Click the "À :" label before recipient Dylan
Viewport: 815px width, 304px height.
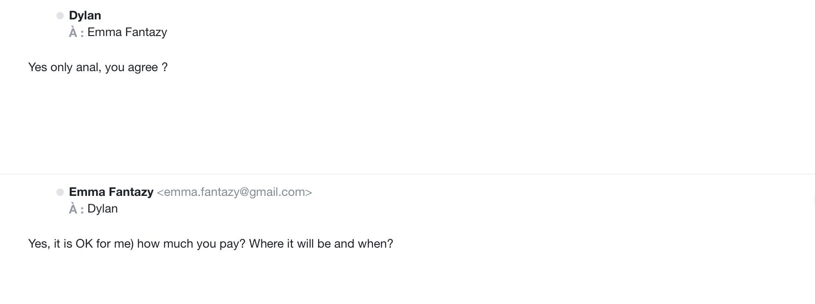tap(76, 209)
